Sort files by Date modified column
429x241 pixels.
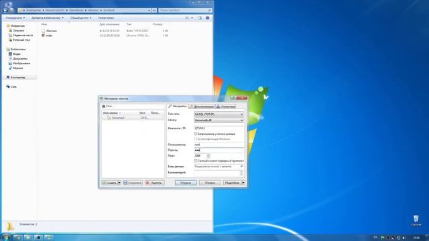[109, 24]
